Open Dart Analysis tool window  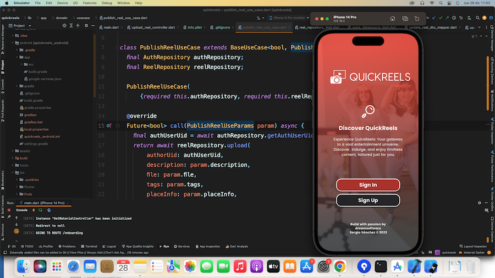(237, 247)
